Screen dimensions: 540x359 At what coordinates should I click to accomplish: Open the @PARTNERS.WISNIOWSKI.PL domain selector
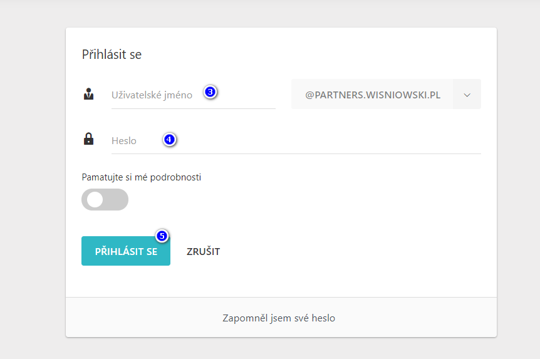(372, 95)
